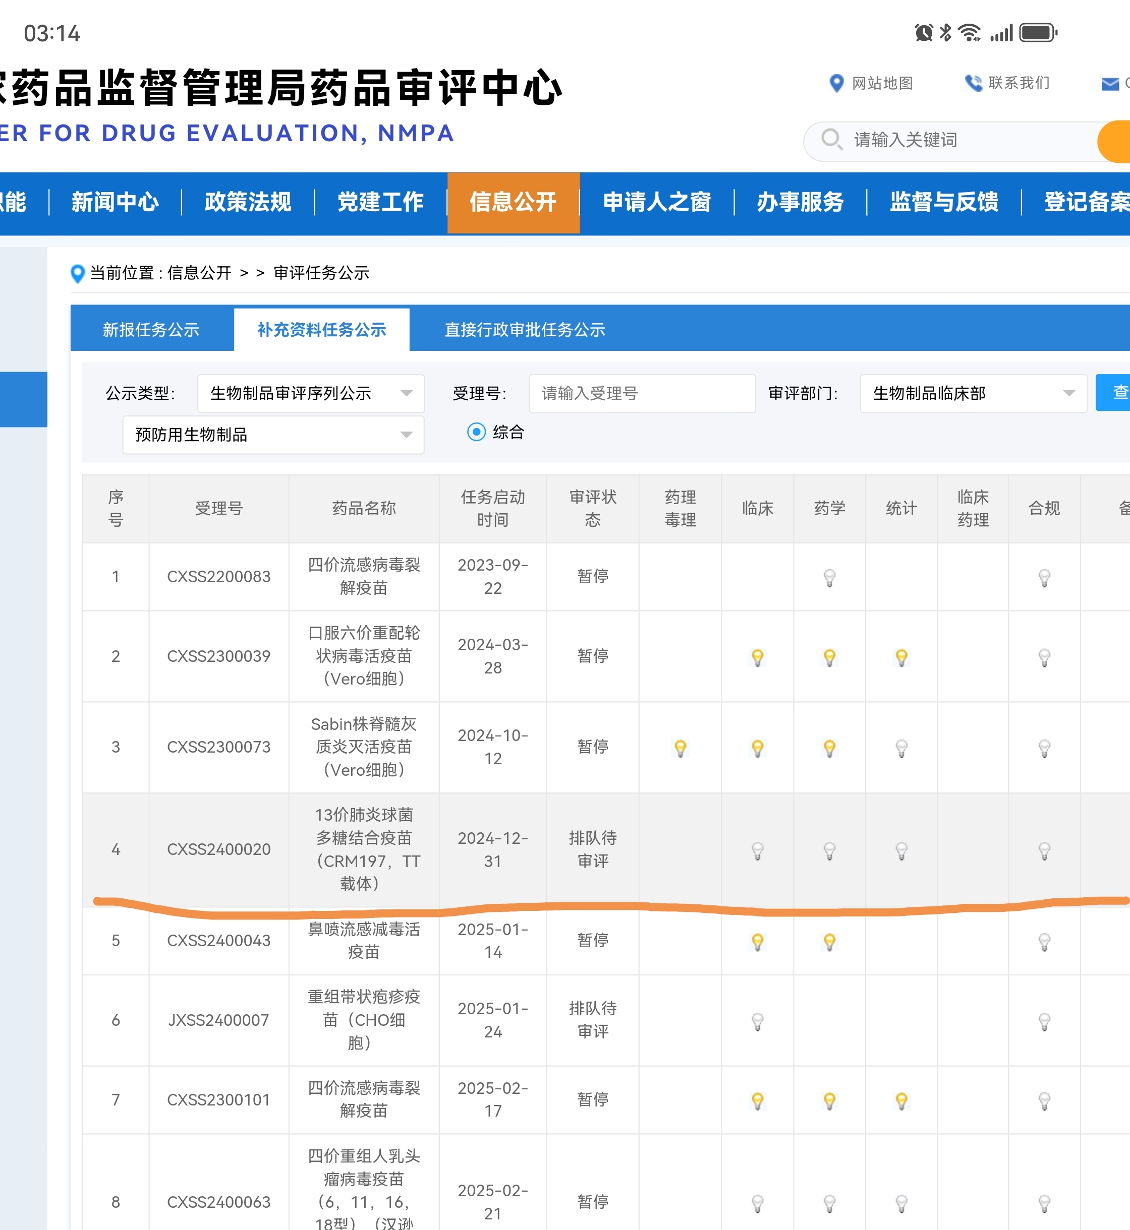Screen dimensions: 1130x1230
Task: Open 新闻中心 navigation menu
Action: click(115, 202)
